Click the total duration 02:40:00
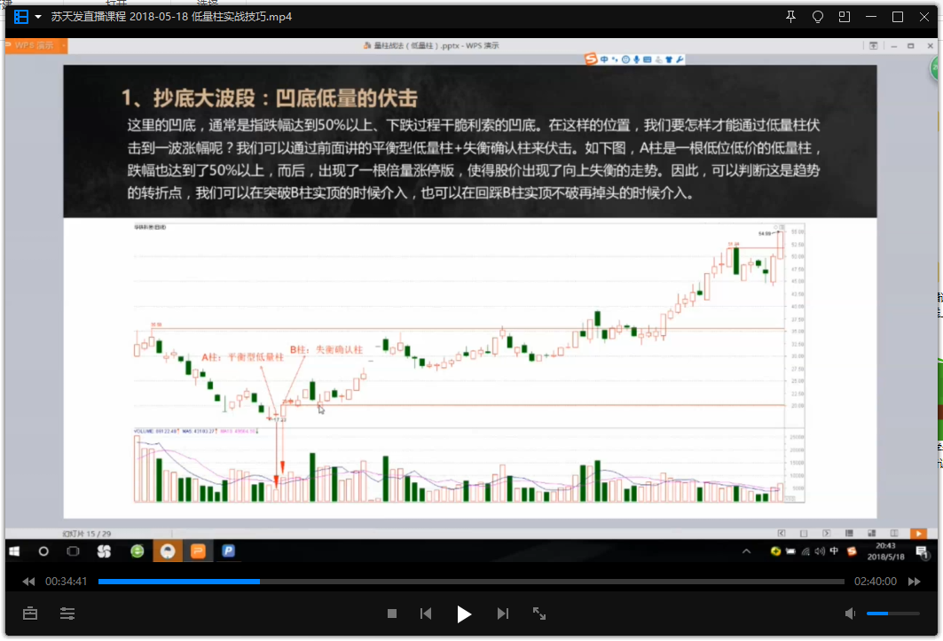943x641 pixels. tap(875, 582)
